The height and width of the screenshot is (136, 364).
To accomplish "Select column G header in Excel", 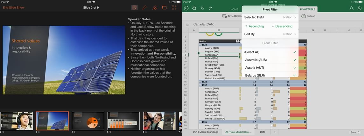I will coord(313,30).
